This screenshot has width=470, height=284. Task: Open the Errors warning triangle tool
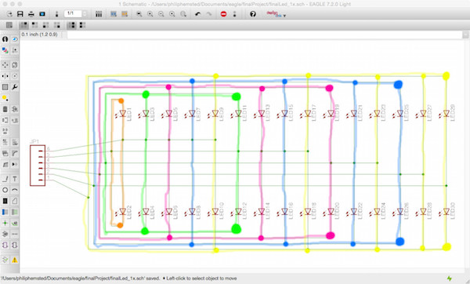(15, 260)
